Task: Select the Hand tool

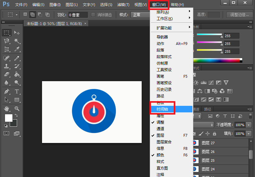Action: 7,108
